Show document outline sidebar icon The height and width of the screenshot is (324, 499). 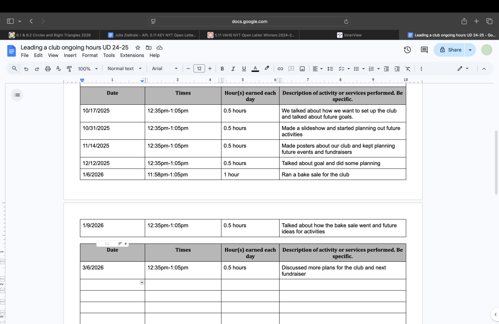click(x=17, y=95)
